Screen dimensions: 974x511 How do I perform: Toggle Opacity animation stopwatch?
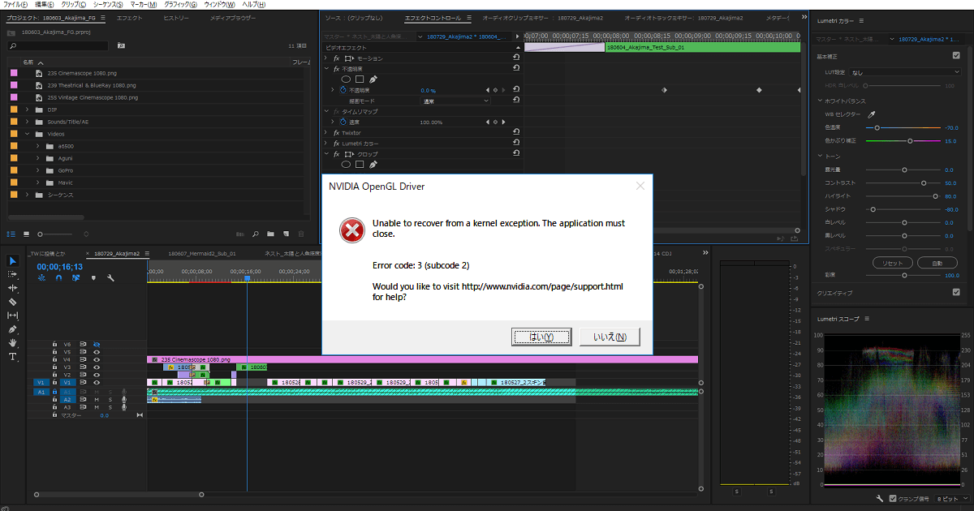tap(343, 90)
